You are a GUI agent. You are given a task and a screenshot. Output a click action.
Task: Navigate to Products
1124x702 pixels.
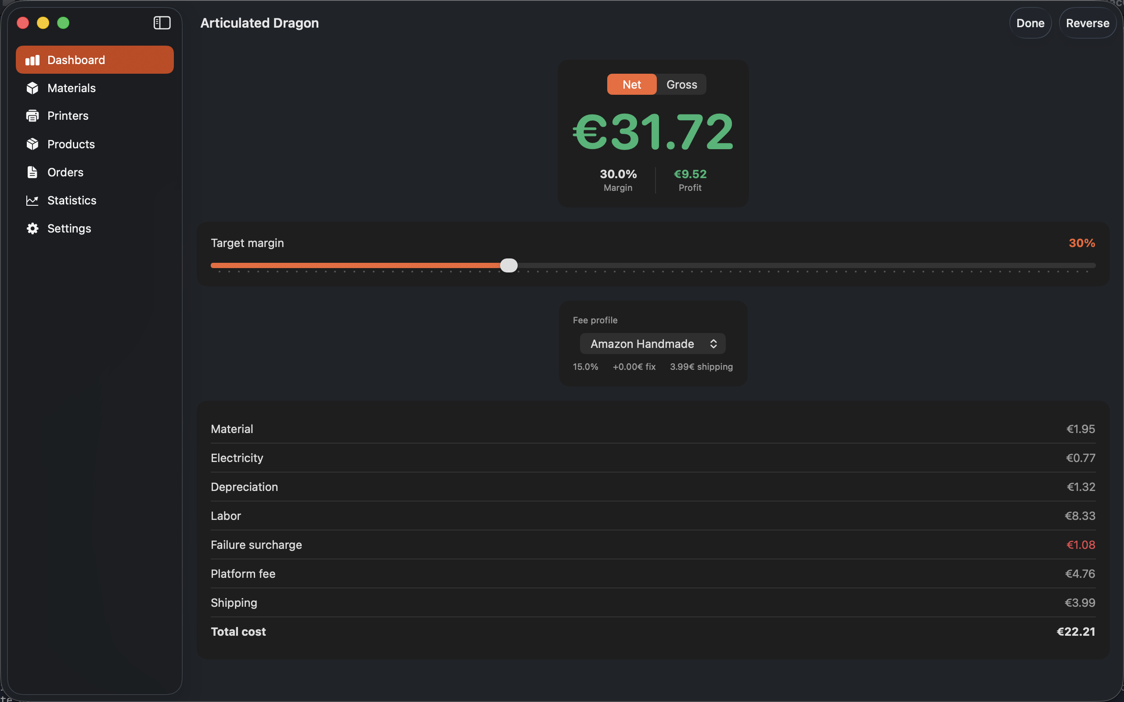[x=95, y=144]
